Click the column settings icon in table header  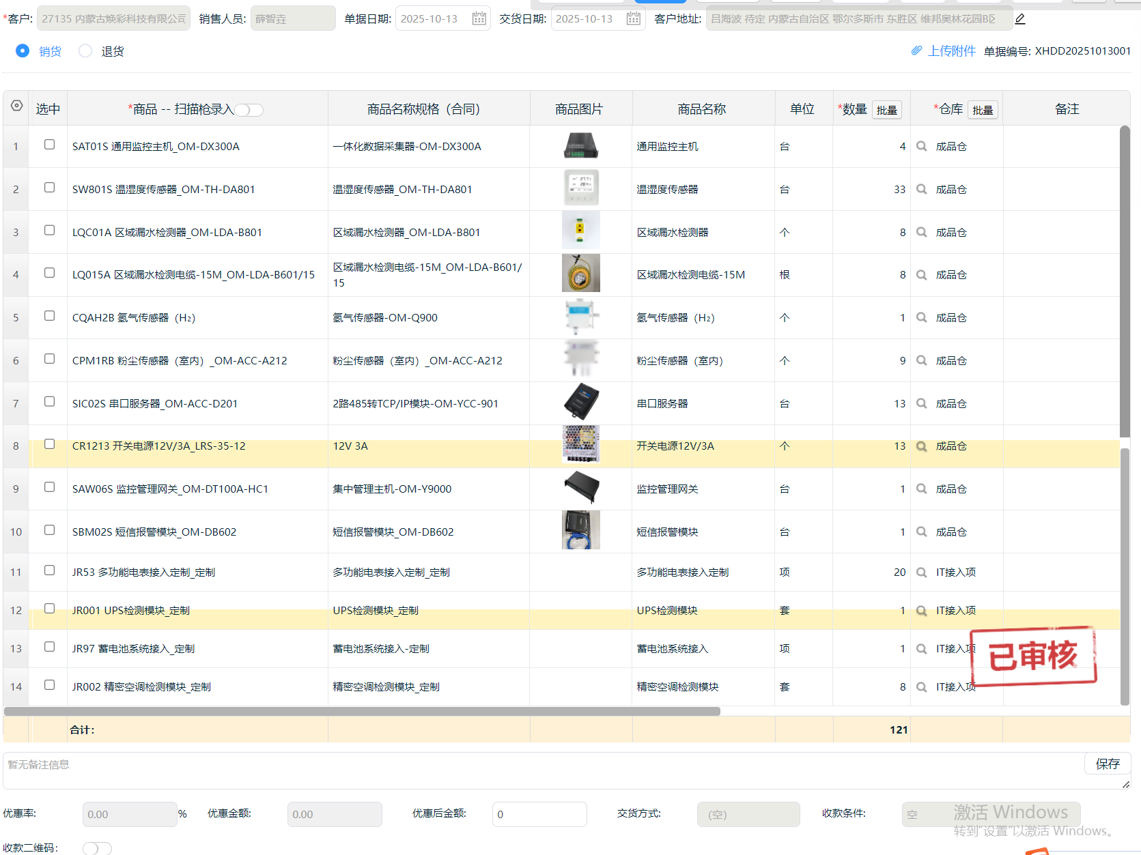pos(16,106)
